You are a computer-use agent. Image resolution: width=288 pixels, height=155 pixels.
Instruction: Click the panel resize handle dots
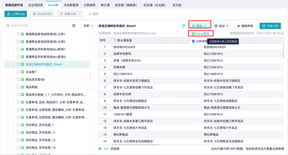pos(94,88)
